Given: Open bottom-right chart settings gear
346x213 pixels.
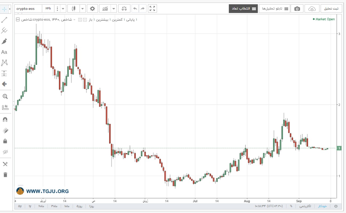Looking at the screenshot, I should point(336,206).
